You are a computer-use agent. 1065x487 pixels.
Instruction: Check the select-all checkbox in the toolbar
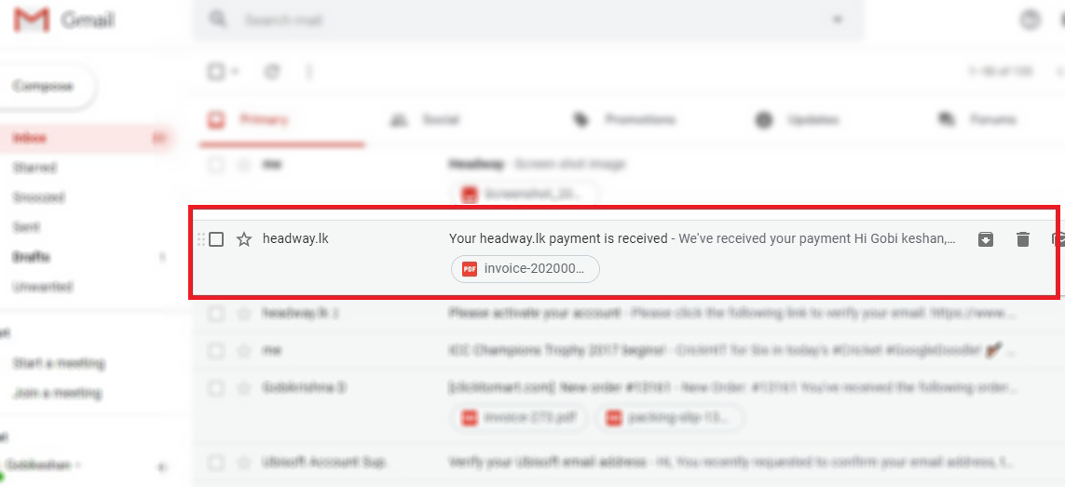click(x=216, y=72)
